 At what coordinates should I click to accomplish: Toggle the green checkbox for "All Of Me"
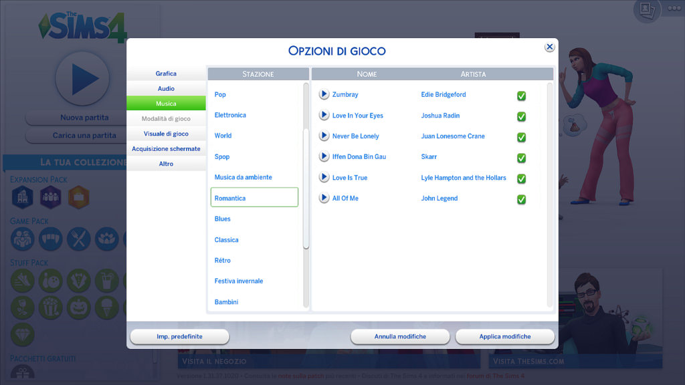[522, 199]
